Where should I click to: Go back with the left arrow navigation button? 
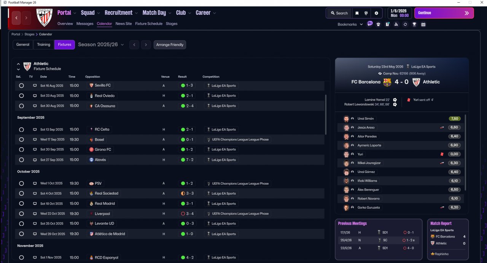pyautogui.click(x=16, y=18)
